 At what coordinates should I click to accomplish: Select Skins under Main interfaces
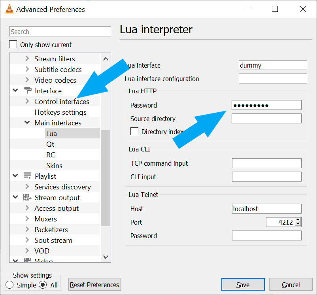pos(73,166)
